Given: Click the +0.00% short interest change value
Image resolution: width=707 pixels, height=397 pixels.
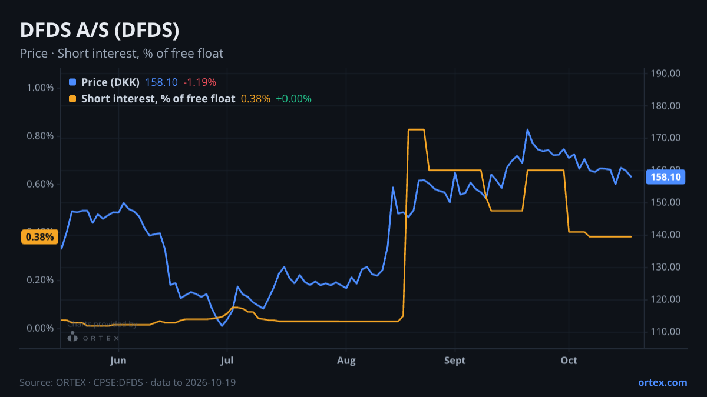Looking at the screenshot, I should [x=293, y=99].
